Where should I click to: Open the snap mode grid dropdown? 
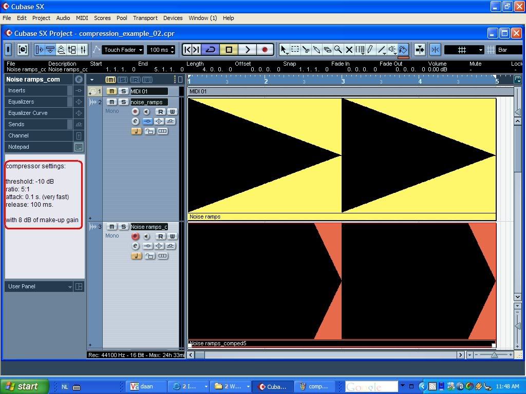pyautogui.click(x=464, y=50)
